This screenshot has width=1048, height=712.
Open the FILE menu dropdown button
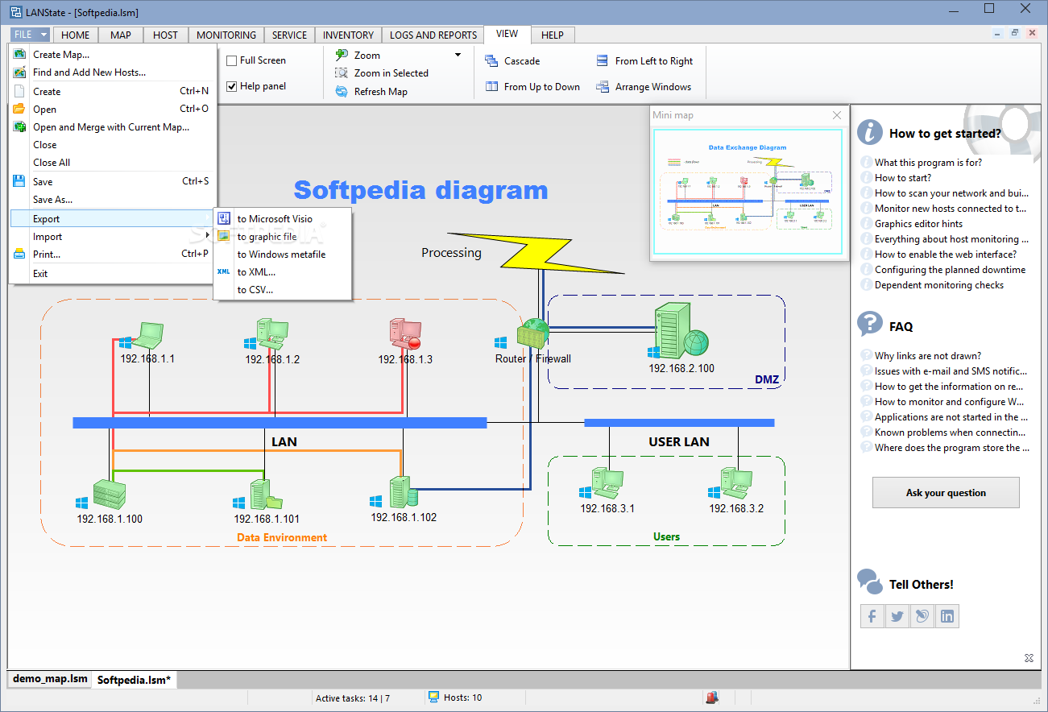[x=31, y=35]
